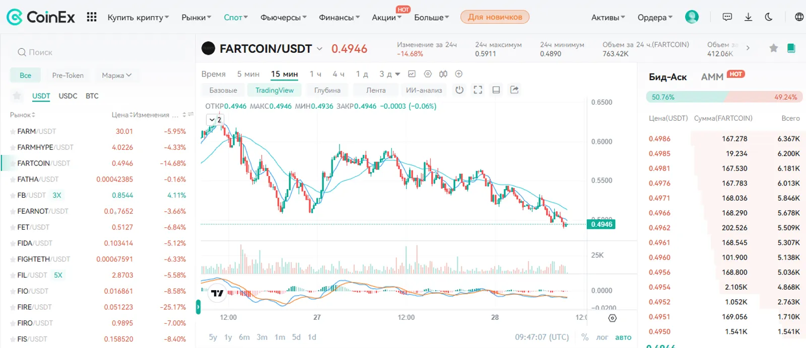The width and height of the screenshot is (806, 348).
Task: Expand the Финансы dropdown
Action: click(340, 17)
